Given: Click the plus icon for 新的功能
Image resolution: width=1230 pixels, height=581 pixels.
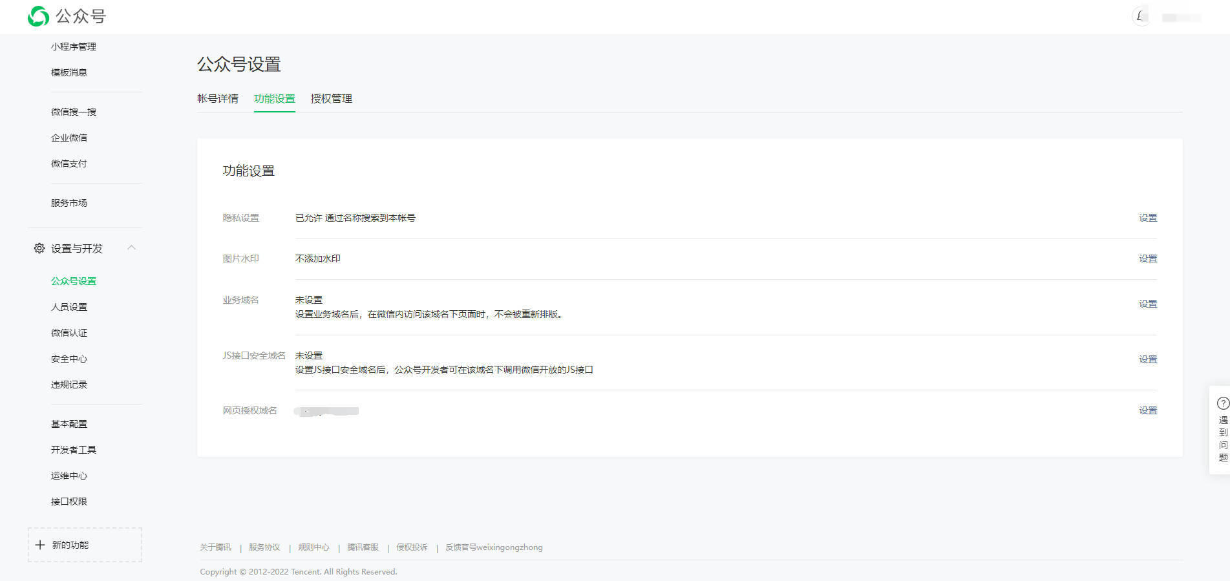Looking at the screenshot, I should point(40,545).
